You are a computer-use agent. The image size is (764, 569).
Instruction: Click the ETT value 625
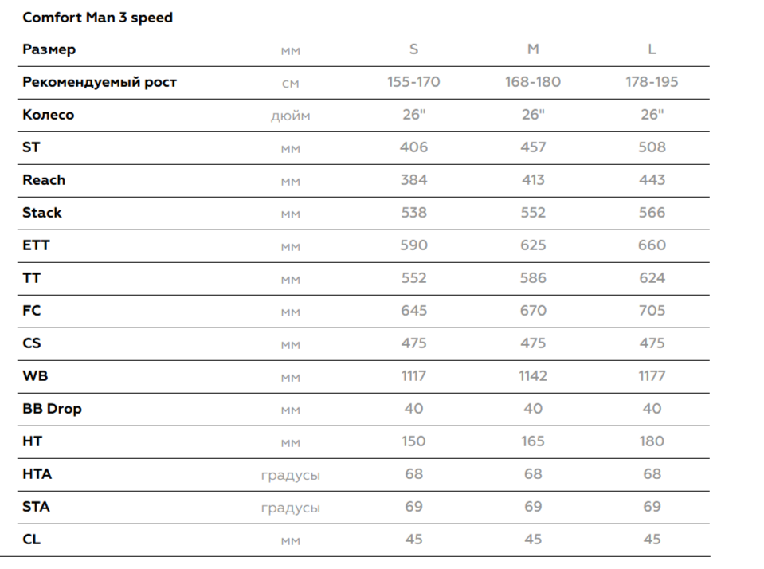coord(533,245)
